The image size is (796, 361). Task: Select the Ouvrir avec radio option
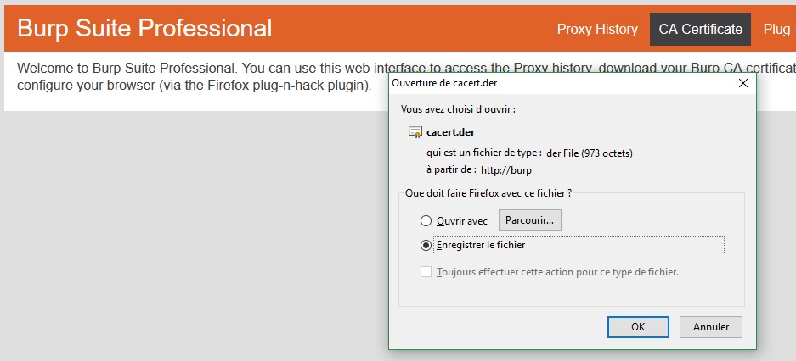click(x=426, y=221)
